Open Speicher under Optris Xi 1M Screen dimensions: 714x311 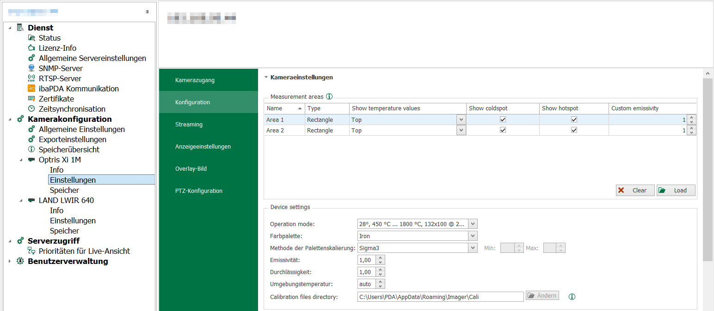pos(64,190)
